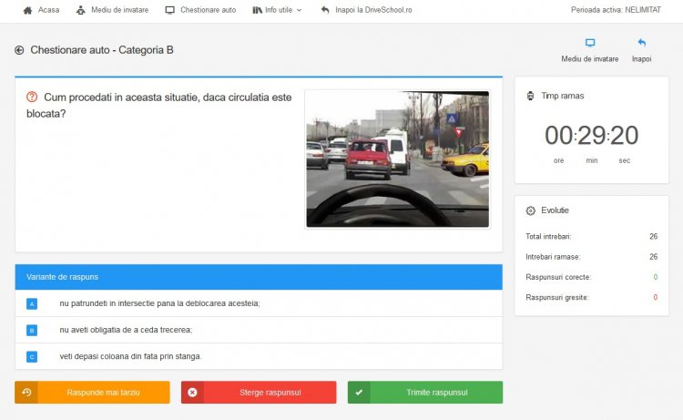
Task: Click Sterge raspunsul button
Action: tap(259, 392)
